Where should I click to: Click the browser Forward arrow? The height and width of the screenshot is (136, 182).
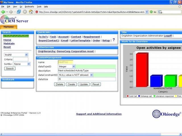11,12
